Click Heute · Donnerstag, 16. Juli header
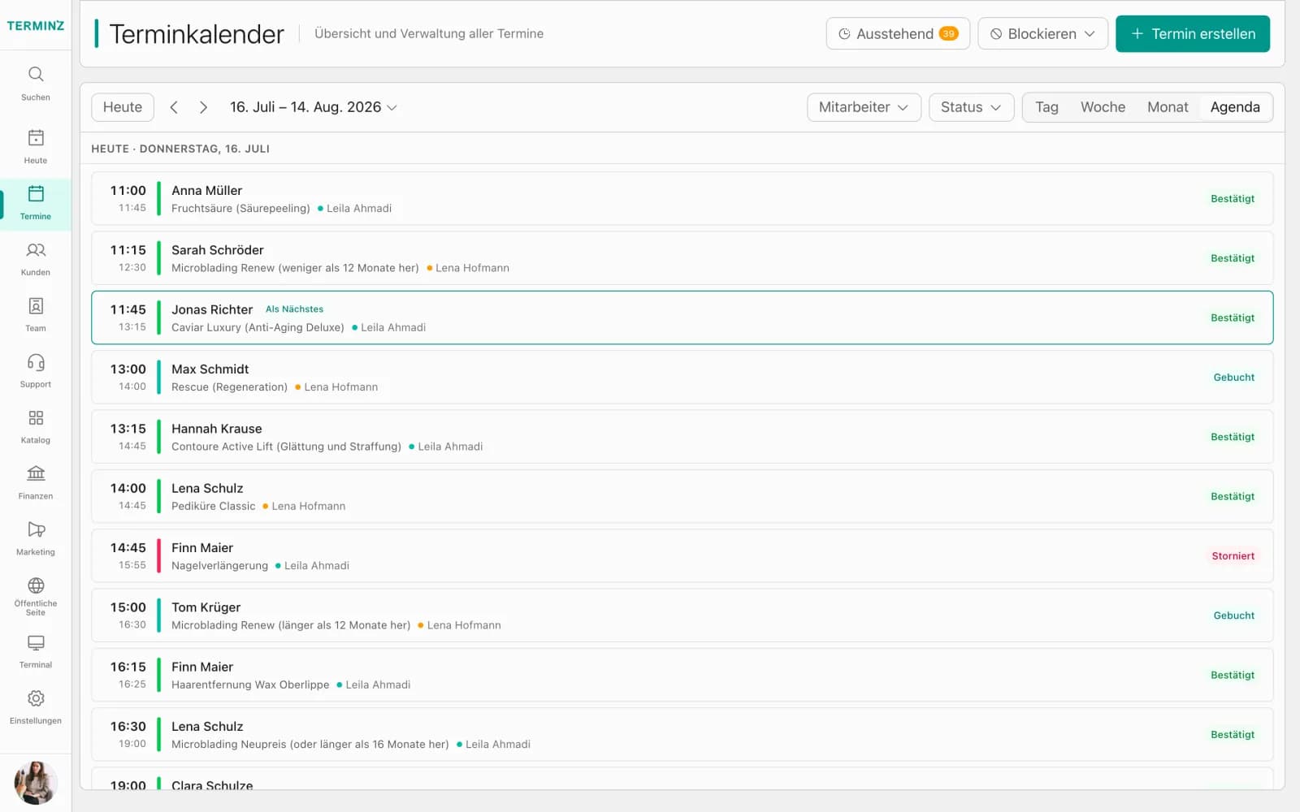The height and width of the screenshot is (812, 1300). click(x=180, y=149)
